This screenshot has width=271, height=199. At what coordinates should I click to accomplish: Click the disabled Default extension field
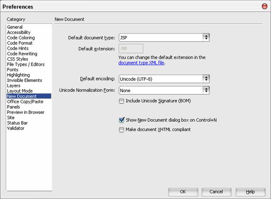pos(131,48)
